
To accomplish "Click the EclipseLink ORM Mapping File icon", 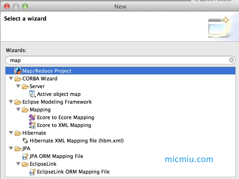I will [x=32, y=172].
